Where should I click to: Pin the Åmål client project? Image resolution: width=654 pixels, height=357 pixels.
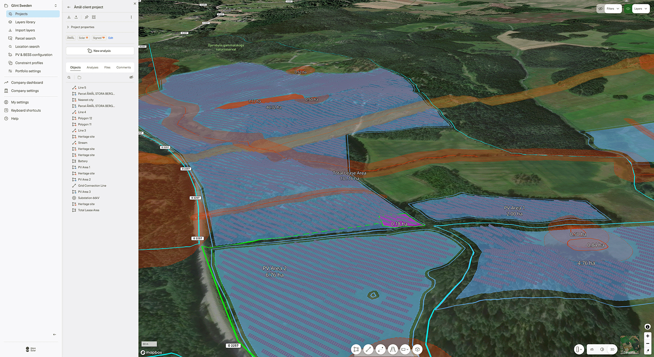86,17
